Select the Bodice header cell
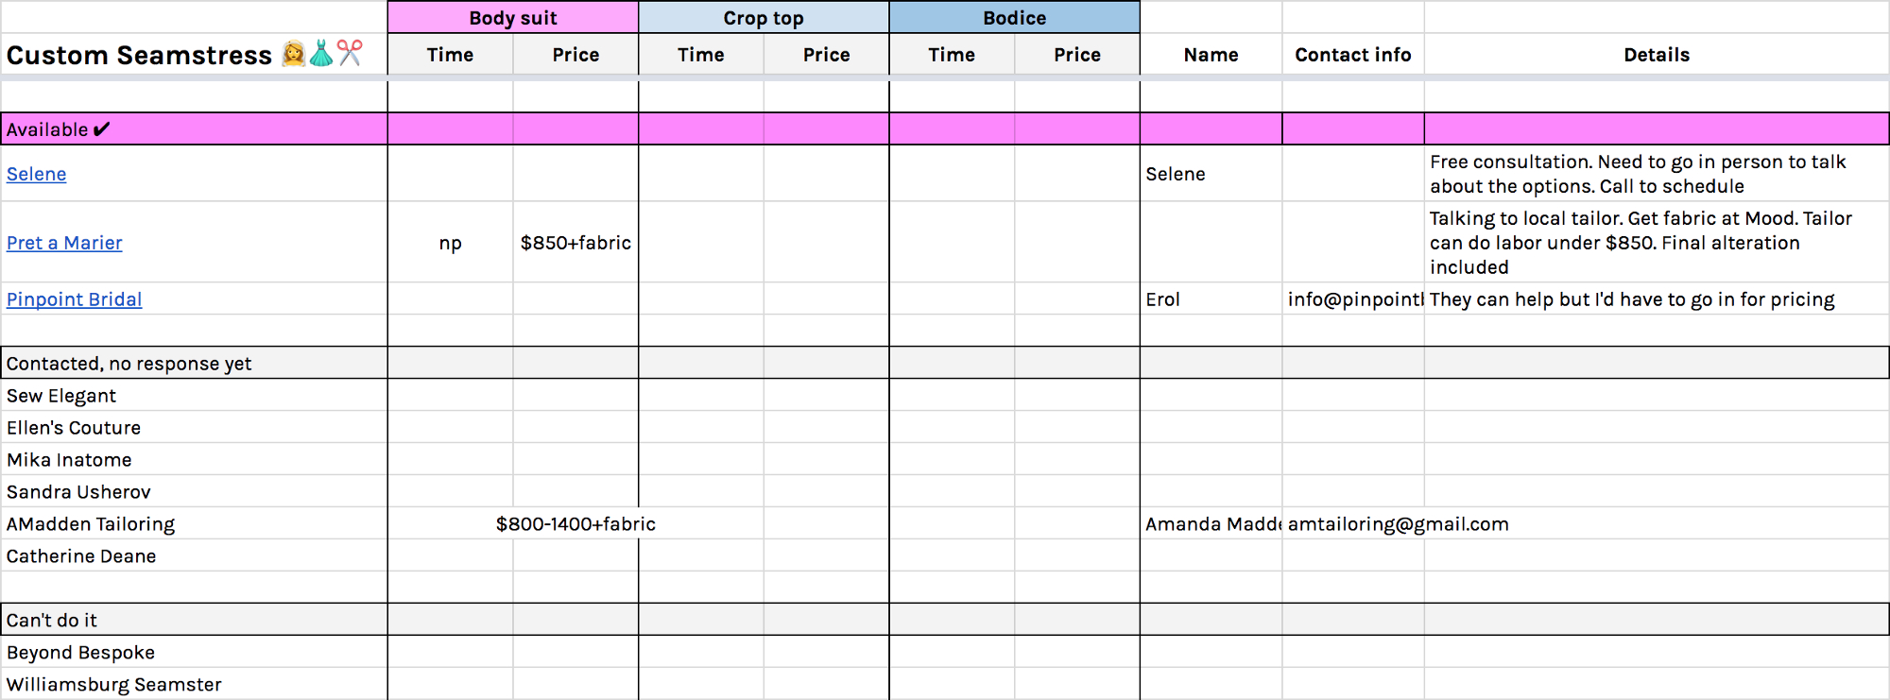Viewport: 1890px width, 700px height. point(1014,18)
